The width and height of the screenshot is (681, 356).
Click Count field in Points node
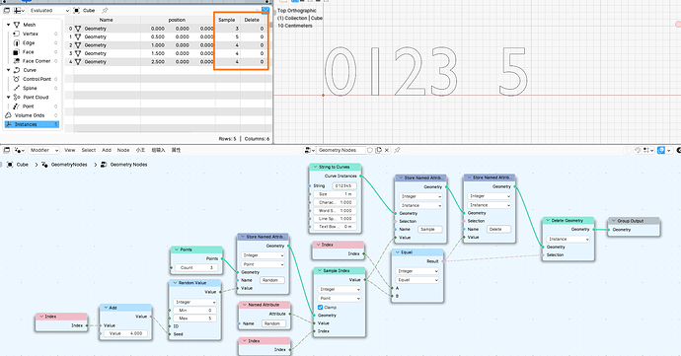[196, 268]
